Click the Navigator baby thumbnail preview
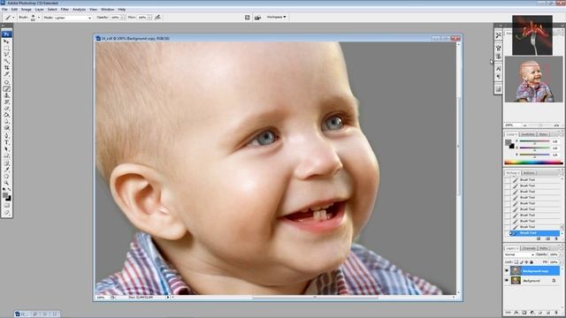The height and width of the screenshot is (318, 566). (x=533, y=79)
